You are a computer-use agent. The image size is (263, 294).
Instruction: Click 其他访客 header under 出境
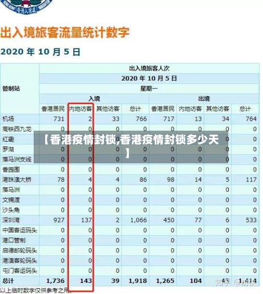coord(218,109)
